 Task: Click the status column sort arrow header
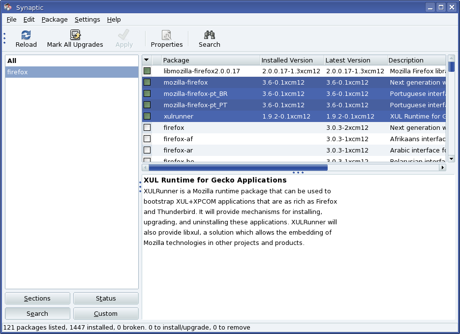pos(147,60)
